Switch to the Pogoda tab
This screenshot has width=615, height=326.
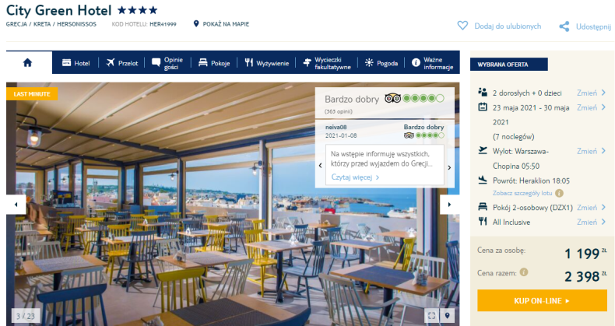[x=381, y=63]
